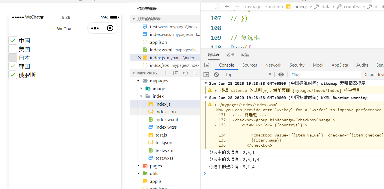384x189 pixels.
Task: Collapse all folders in explorer
Action: [x=195, y=73]
